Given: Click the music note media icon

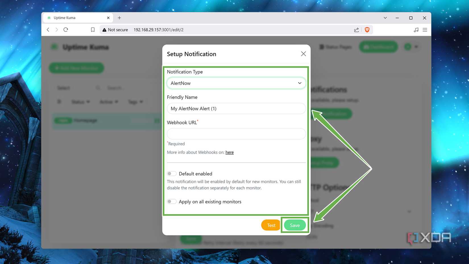Looking at the screenshot, I should [x=416, y=30].
